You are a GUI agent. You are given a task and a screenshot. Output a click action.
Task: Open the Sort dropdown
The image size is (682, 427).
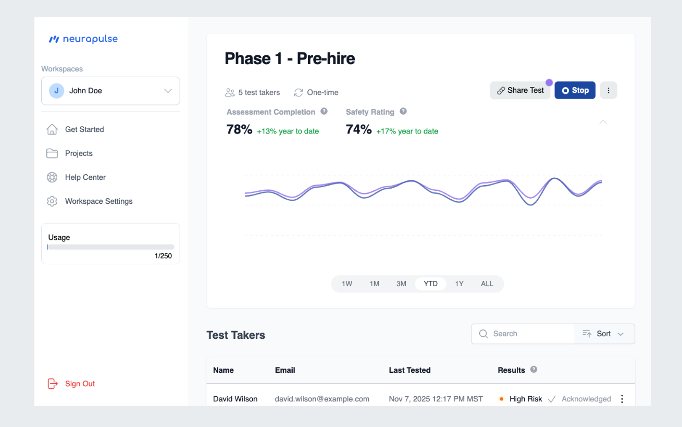click(x=604, y=334)
